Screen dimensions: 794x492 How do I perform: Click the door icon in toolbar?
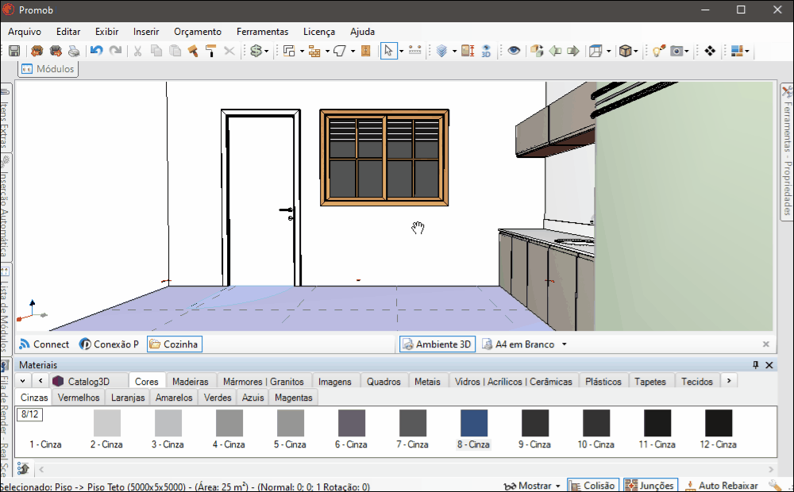366,51
